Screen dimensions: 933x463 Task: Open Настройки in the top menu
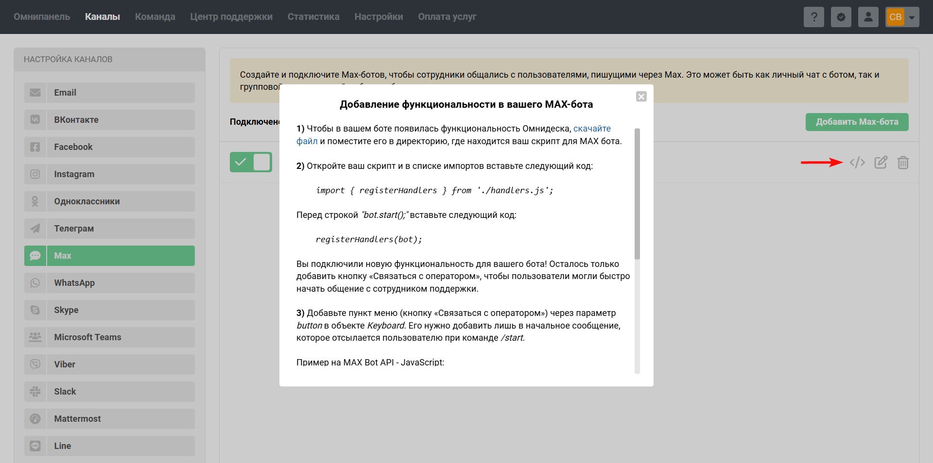(379, 17)
